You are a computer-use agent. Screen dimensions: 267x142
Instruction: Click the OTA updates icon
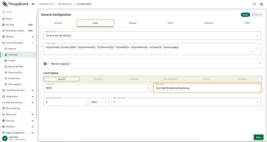[x=6, y=84]
